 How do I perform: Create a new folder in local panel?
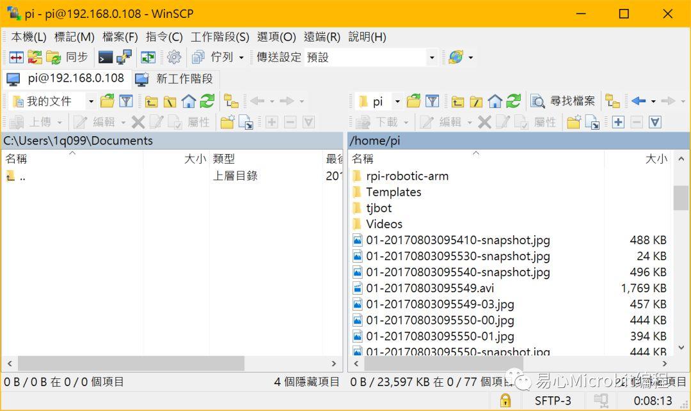pos(227,122)
